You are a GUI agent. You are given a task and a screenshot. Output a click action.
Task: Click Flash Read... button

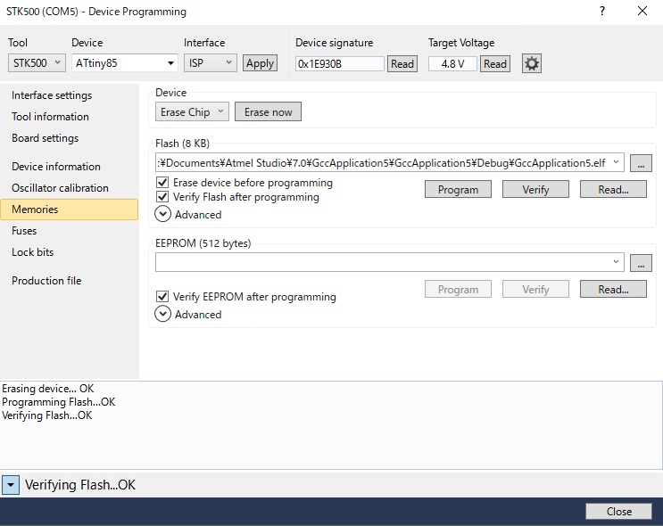click(x=613, y=189)
